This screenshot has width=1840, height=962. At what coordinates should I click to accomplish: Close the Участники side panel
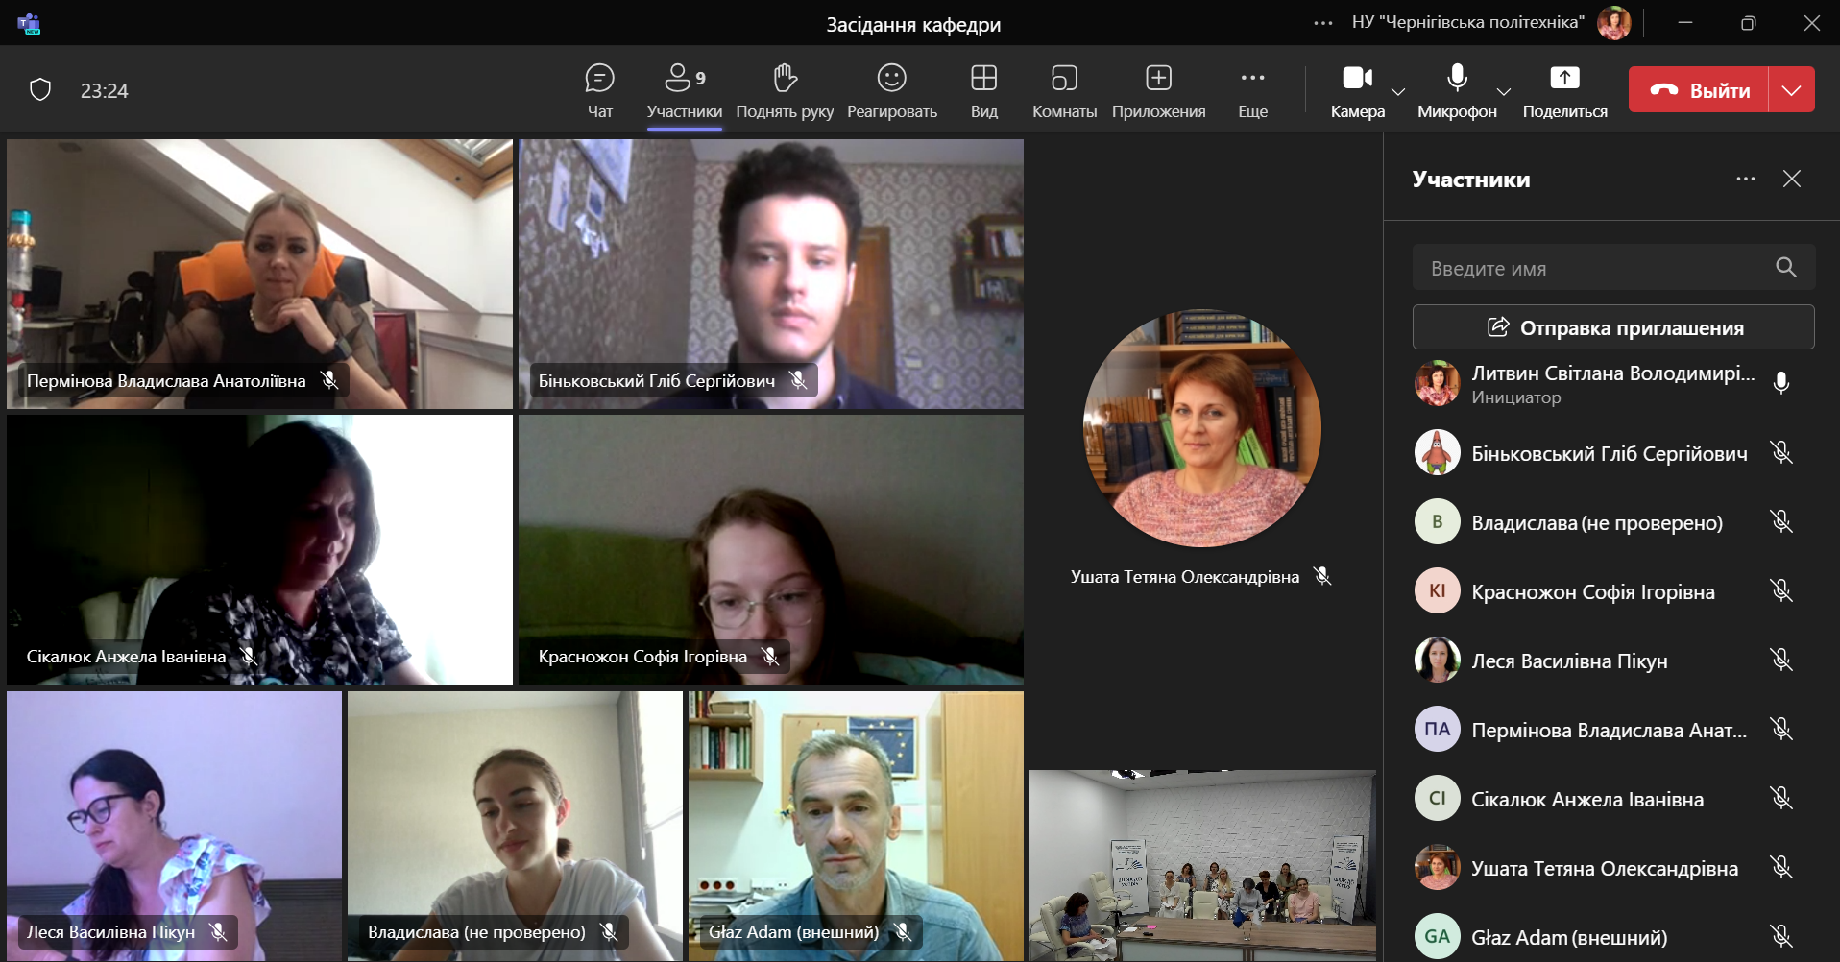[x=1791, y=180]
